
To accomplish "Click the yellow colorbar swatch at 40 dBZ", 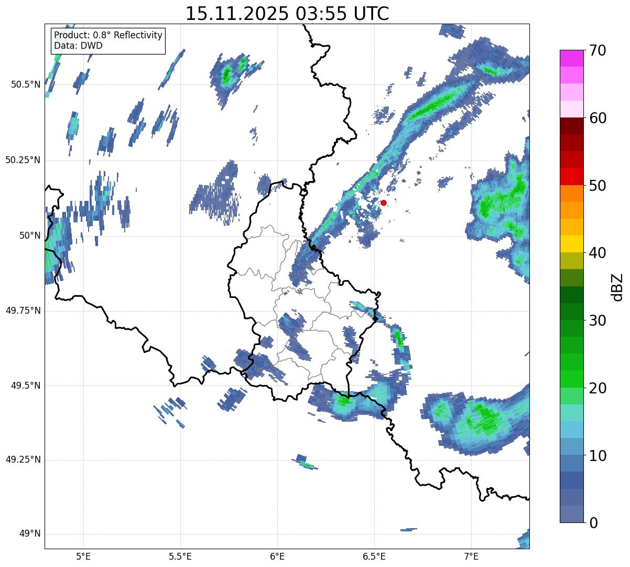I will click(571, 244).
